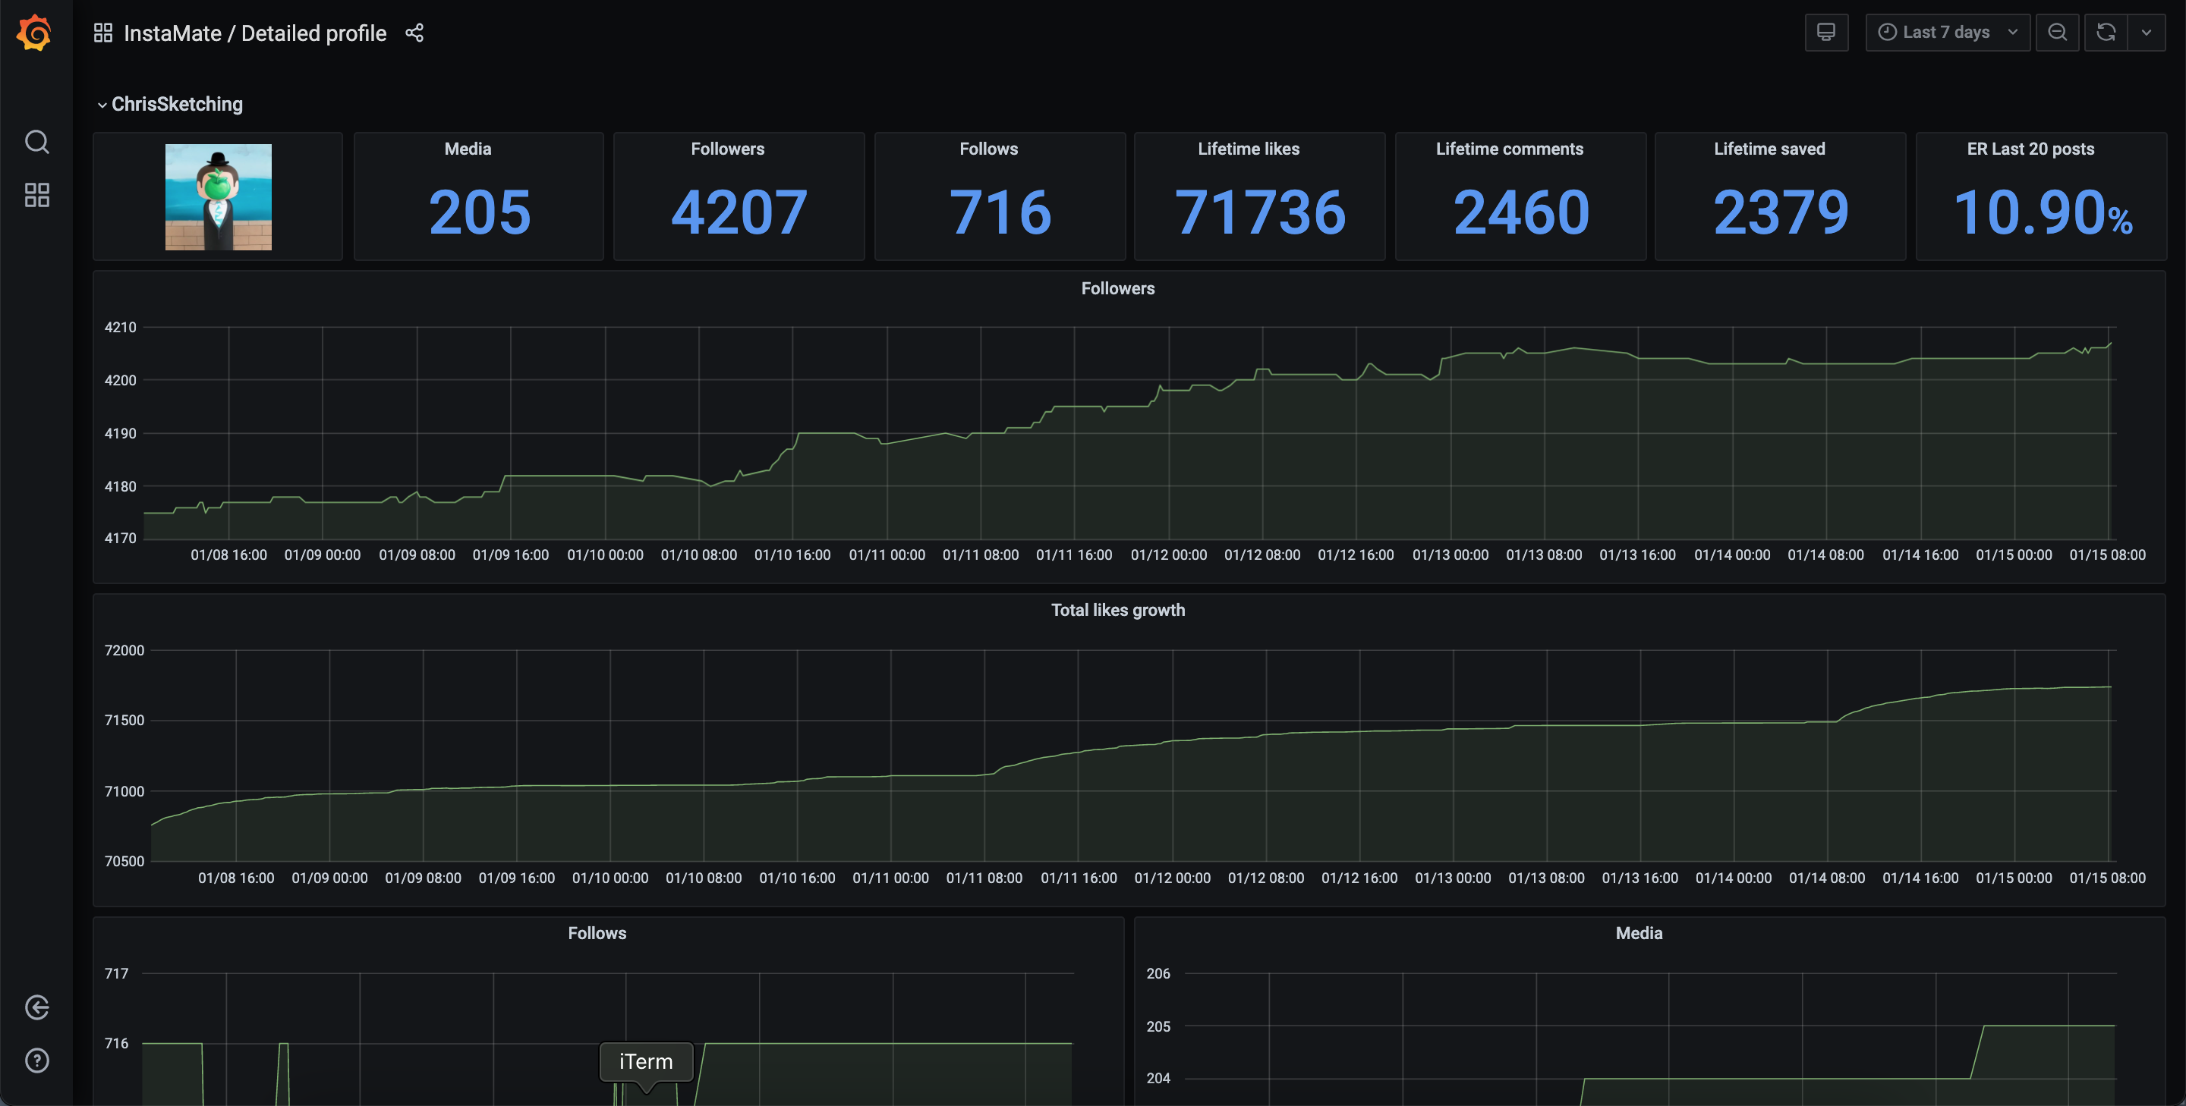Viewport: 2186px width, 1106px height.
Task: Open Last 7 days time picker
Action: pyautogui.click(x=1947, y=32)
